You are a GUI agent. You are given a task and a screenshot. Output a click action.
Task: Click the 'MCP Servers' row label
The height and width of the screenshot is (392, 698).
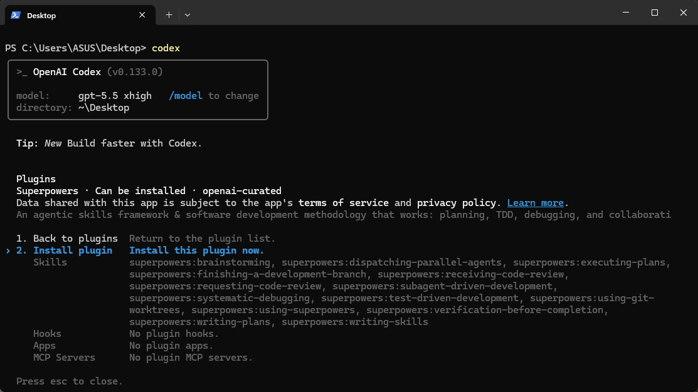(x=64, y=358)
